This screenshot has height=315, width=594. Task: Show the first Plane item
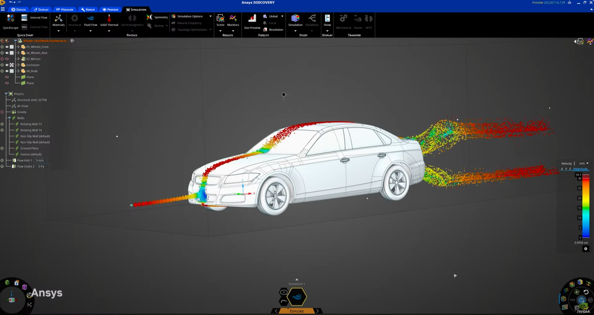7,77
